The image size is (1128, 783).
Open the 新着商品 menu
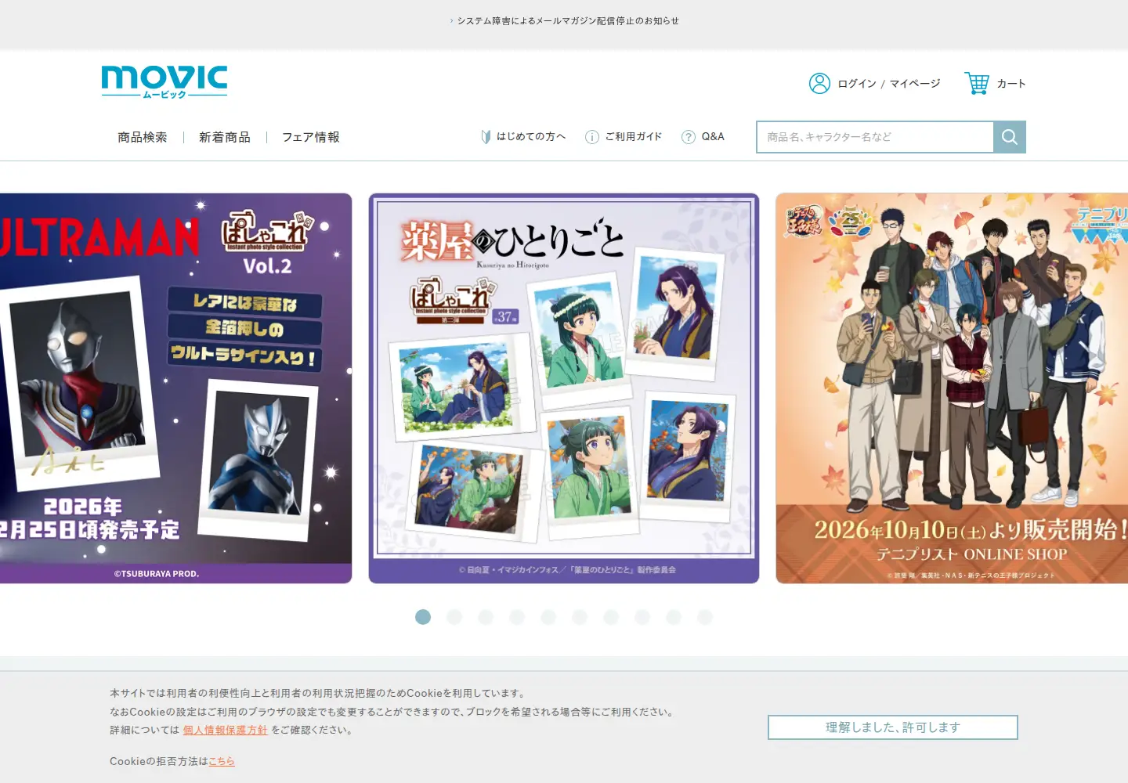click(x=225, y=137)
